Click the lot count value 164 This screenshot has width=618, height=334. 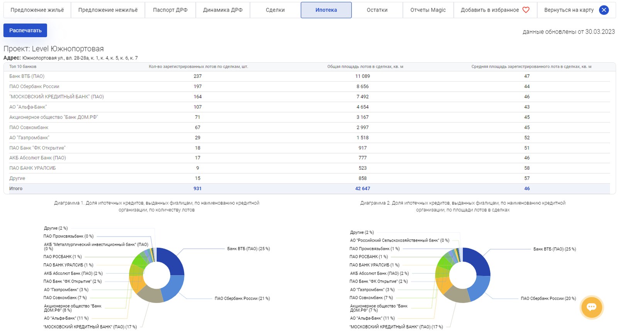click(x=198, y=97)
